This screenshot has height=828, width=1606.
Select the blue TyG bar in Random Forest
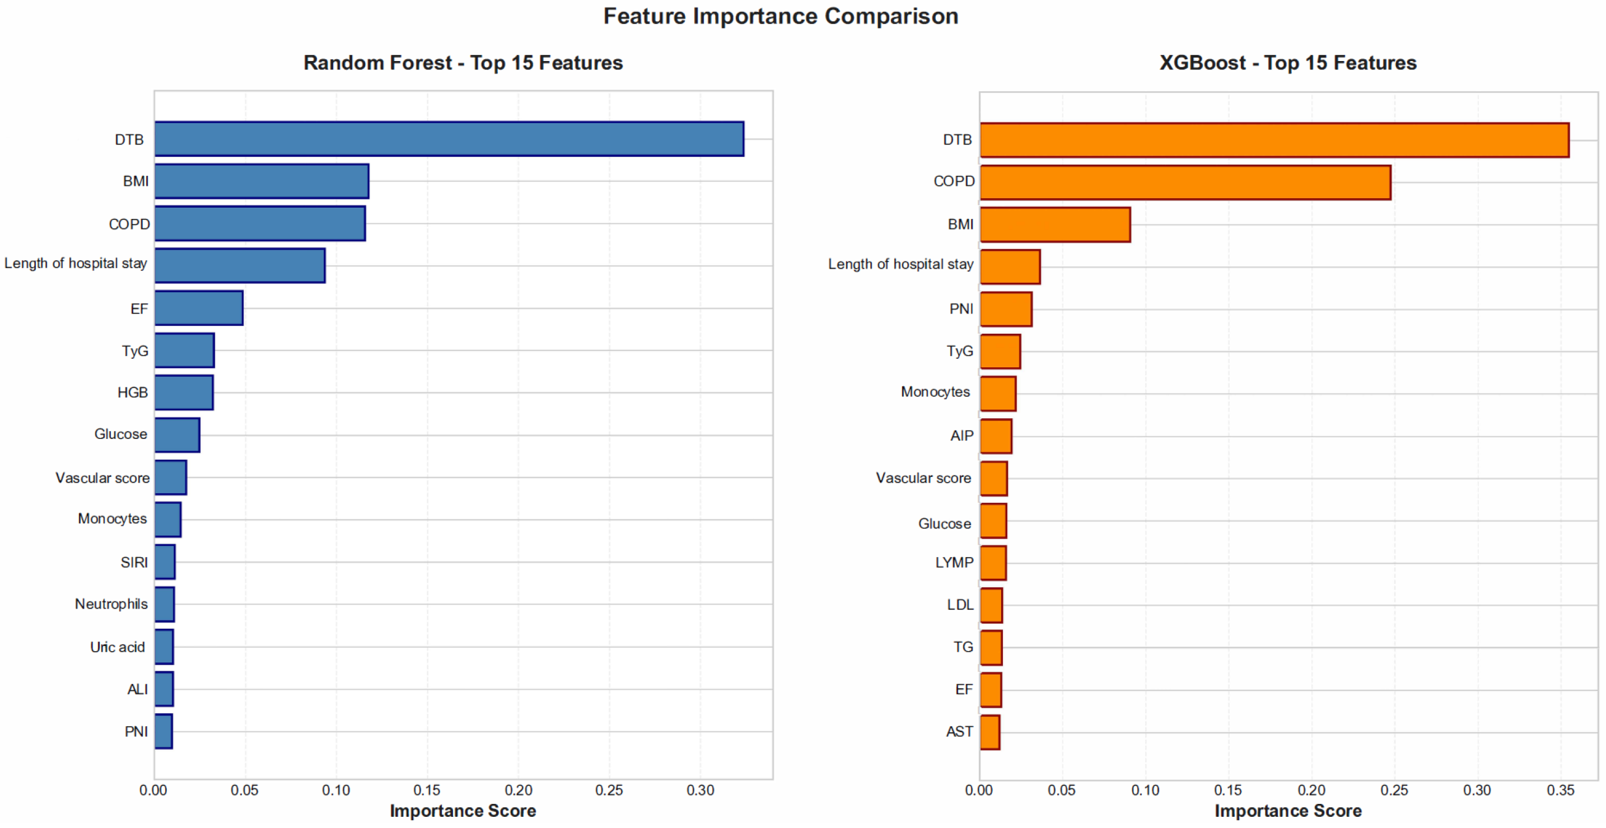[x=185, y=350]
